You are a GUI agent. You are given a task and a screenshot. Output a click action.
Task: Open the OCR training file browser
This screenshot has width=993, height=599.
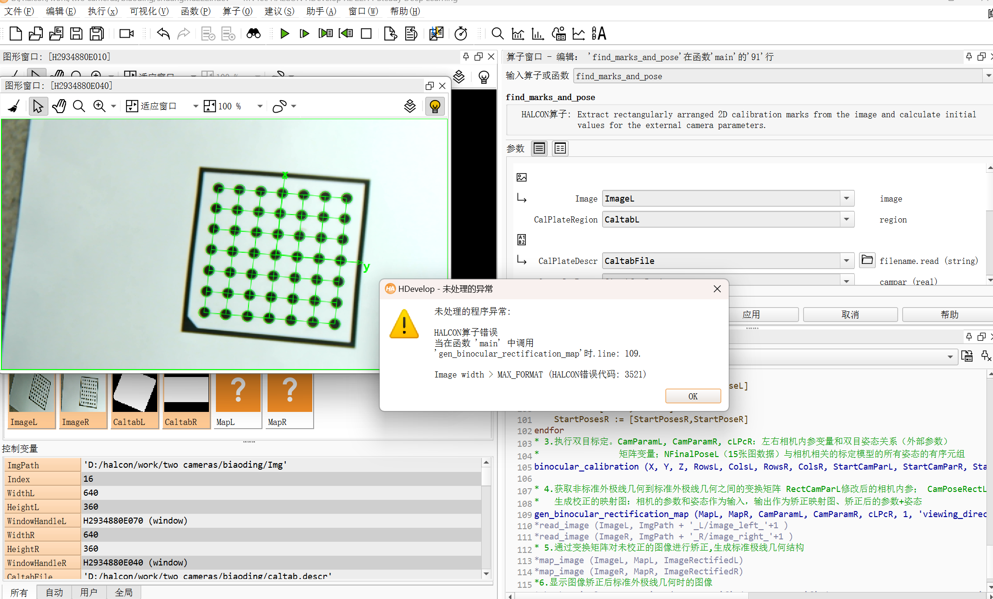(x=599, y=34)
